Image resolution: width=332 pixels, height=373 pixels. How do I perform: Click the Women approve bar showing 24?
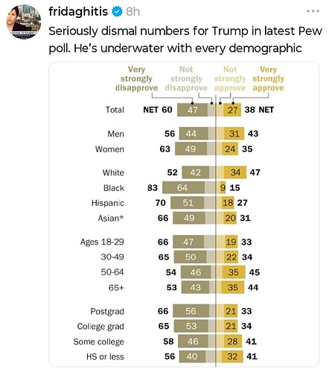click(x=230, y=148)
